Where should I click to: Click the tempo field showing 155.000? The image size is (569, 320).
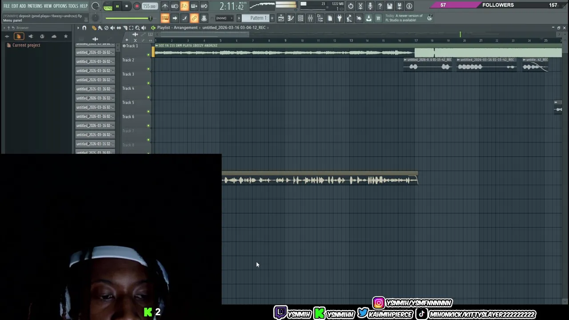[149, 6]
